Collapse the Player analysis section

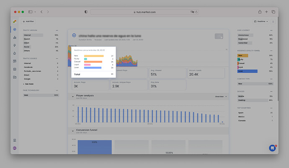click(x=72, y=96)
